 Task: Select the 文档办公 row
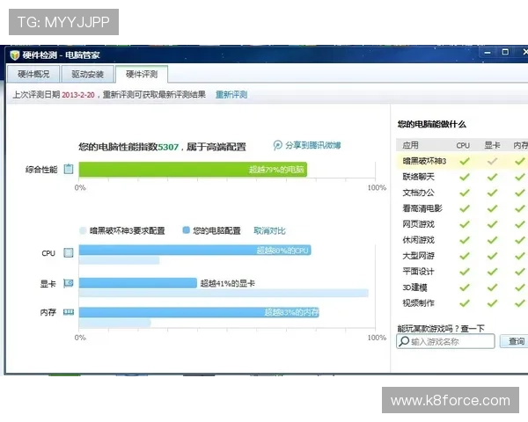tap(462, 193)
